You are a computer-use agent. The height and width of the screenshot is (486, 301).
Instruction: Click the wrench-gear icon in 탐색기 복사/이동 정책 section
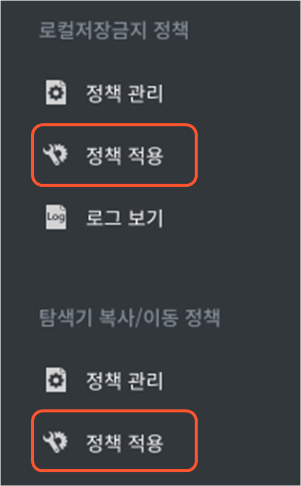(x=55, y=442)
